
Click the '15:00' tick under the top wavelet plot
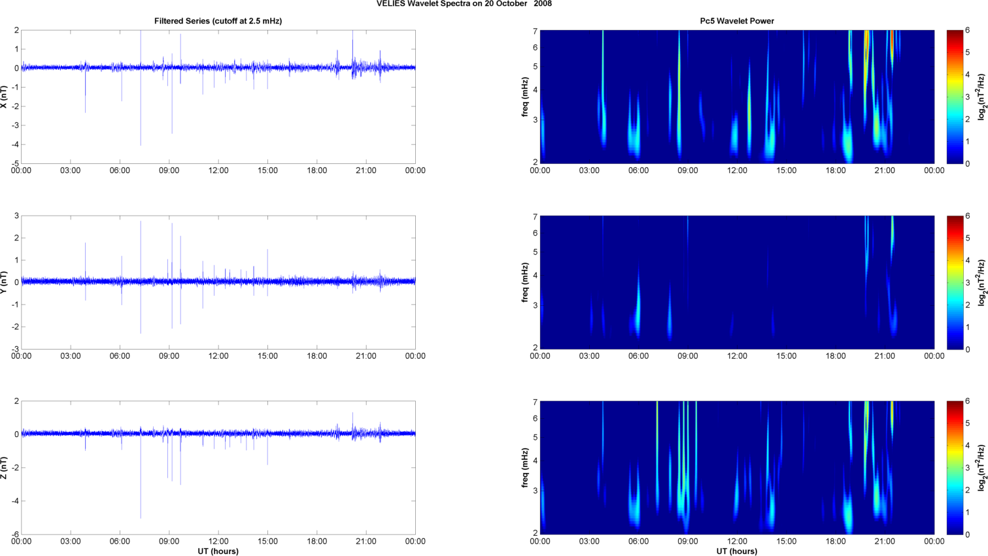787,171
